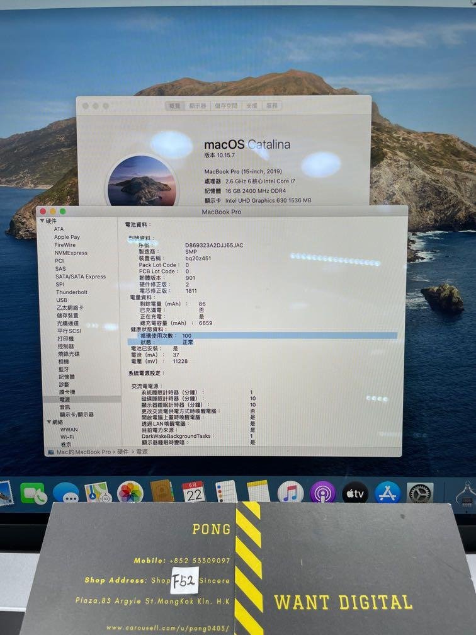
Task: Click the 電壓 (mV) 11228 value
Action: click(180, 361)
